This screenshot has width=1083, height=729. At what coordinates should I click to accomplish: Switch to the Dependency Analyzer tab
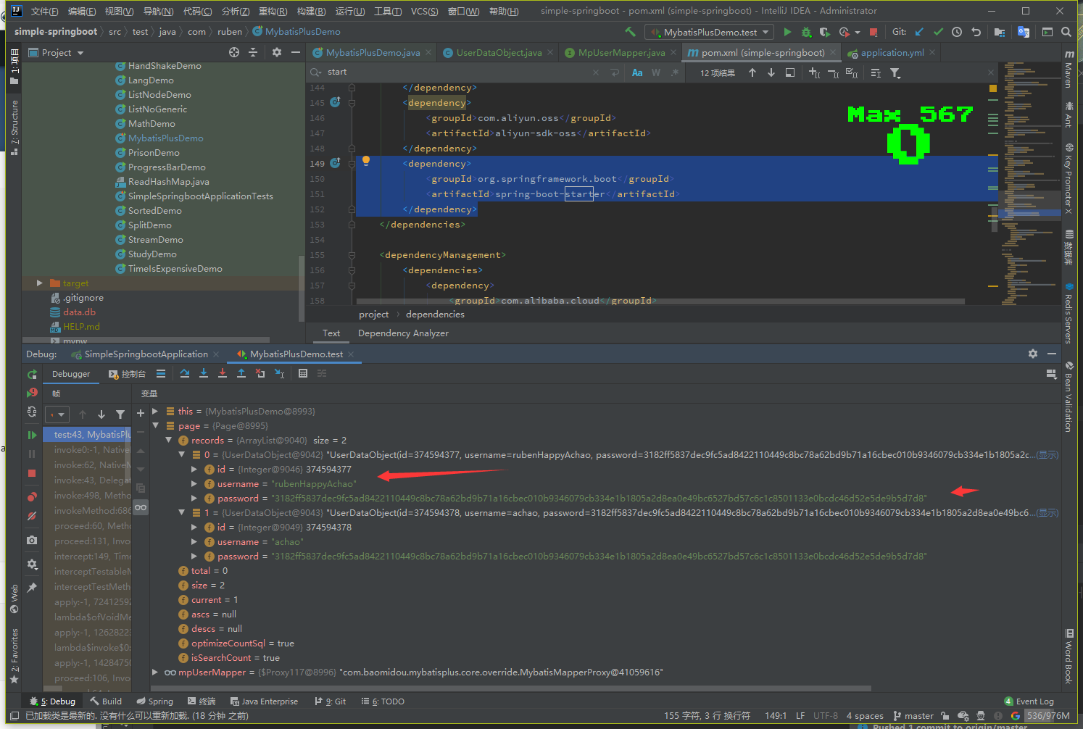(x=403, y=333)
